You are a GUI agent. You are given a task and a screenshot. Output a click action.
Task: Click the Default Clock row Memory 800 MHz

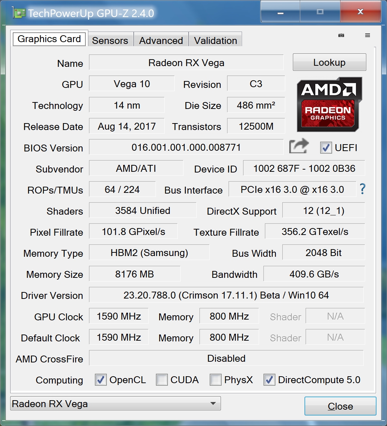pos(229,337)
